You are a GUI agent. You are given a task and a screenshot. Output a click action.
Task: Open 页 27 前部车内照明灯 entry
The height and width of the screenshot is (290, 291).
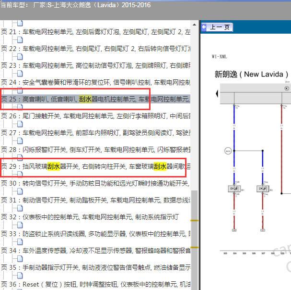pyautogui.click(x=95, y=133)
